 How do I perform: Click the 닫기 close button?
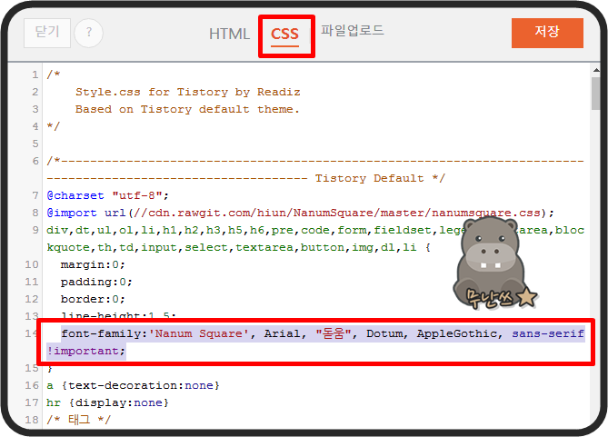[x=47, y=33]
